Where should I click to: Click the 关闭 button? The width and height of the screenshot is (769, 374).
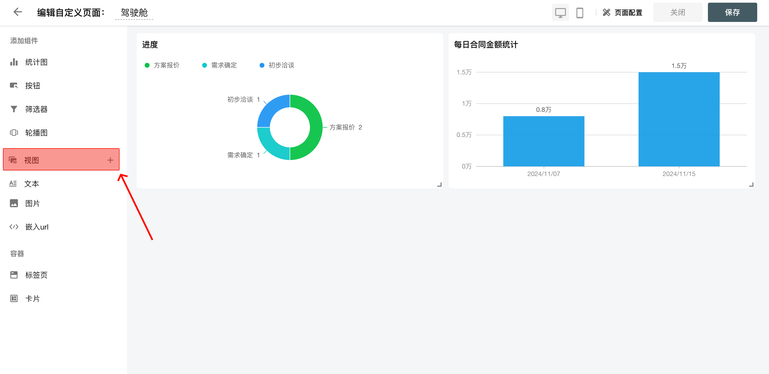click(677, 13)
